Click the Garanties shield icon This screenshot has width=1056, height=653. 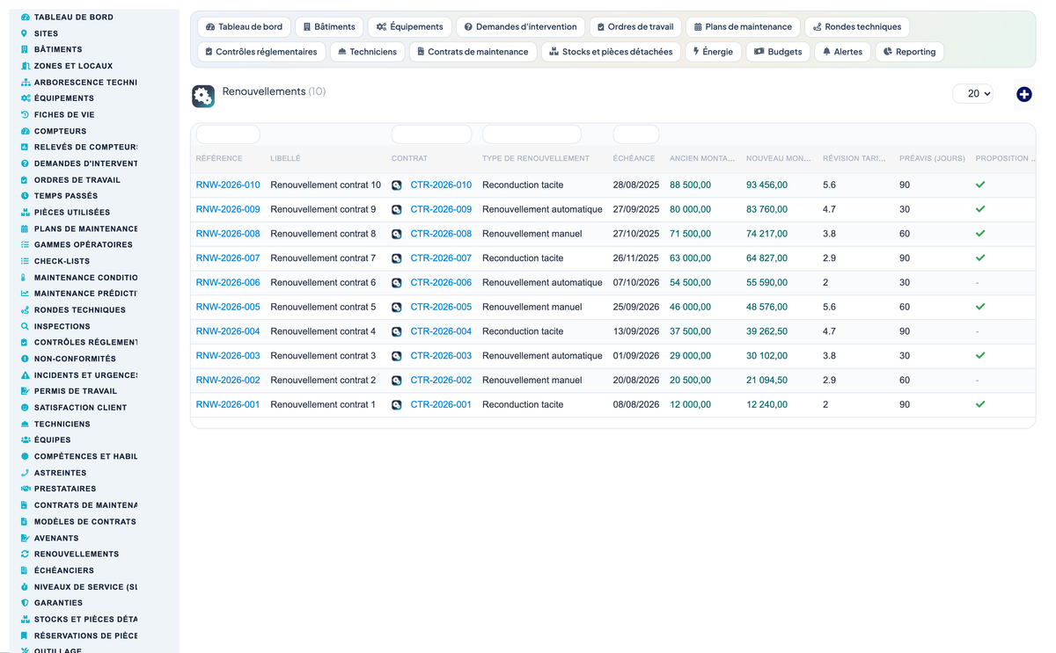click(25, 603)
